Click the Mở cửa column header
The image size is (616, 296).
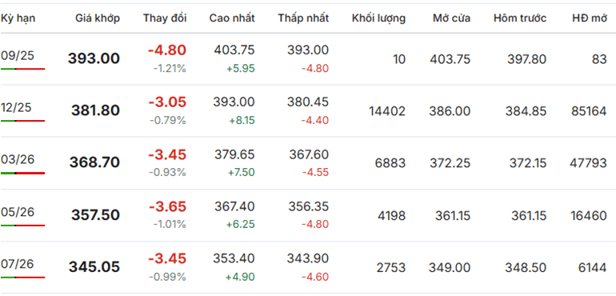pos(451,18)
